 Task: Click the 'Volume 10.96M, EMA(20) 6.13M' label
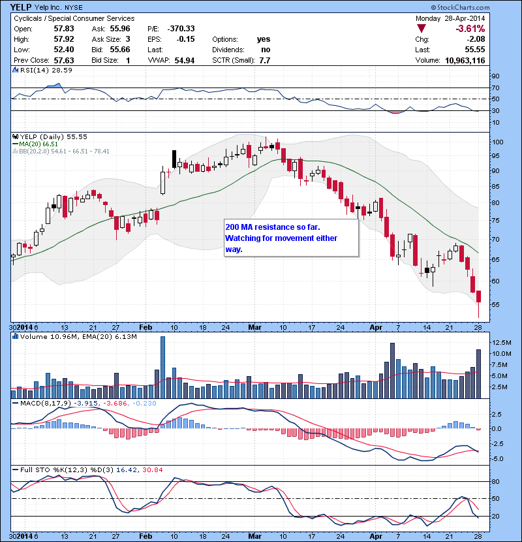pos(78,336)
